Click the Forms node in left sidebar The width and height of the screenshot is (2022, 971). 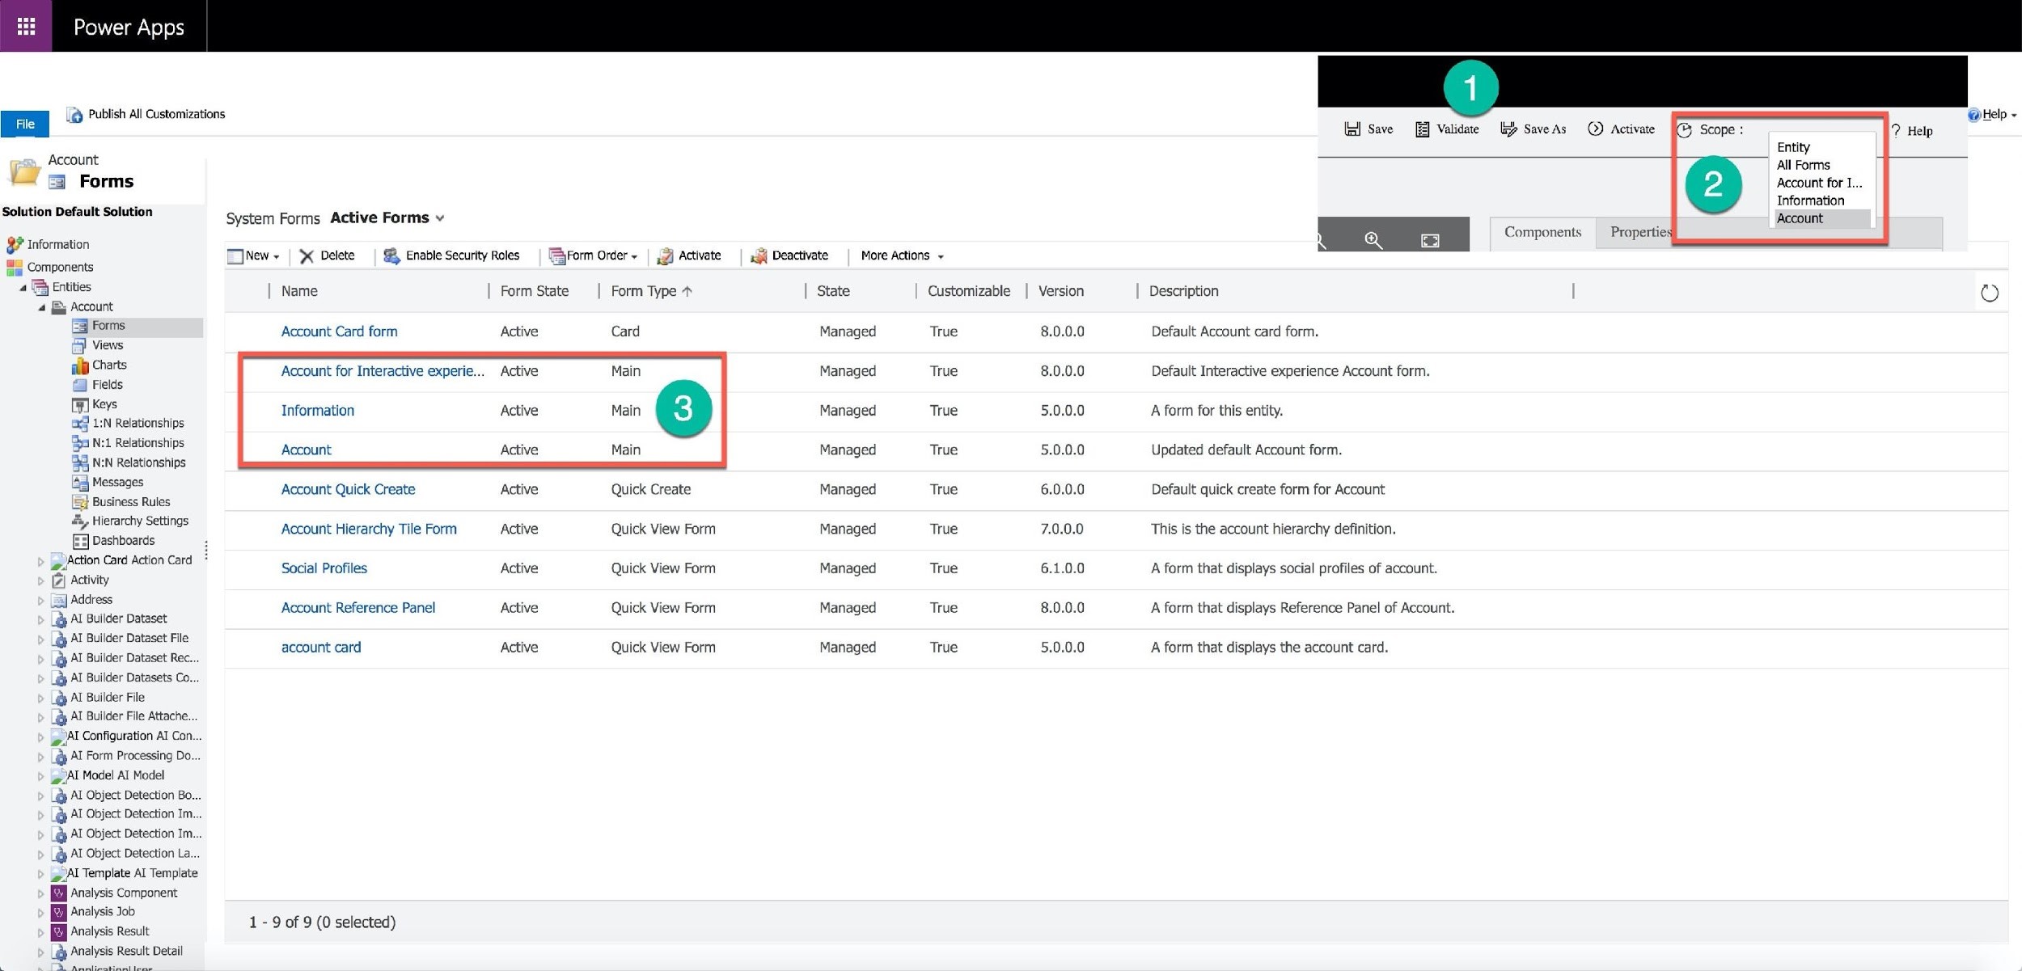[x=108, y=325]
